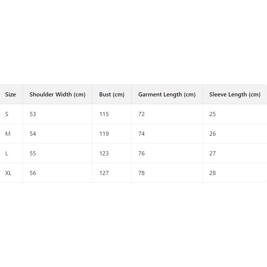This screenshot has height=267, width=267.
Task: Click bust value 119
Action: pyautogui.click(x=104, y=133)
